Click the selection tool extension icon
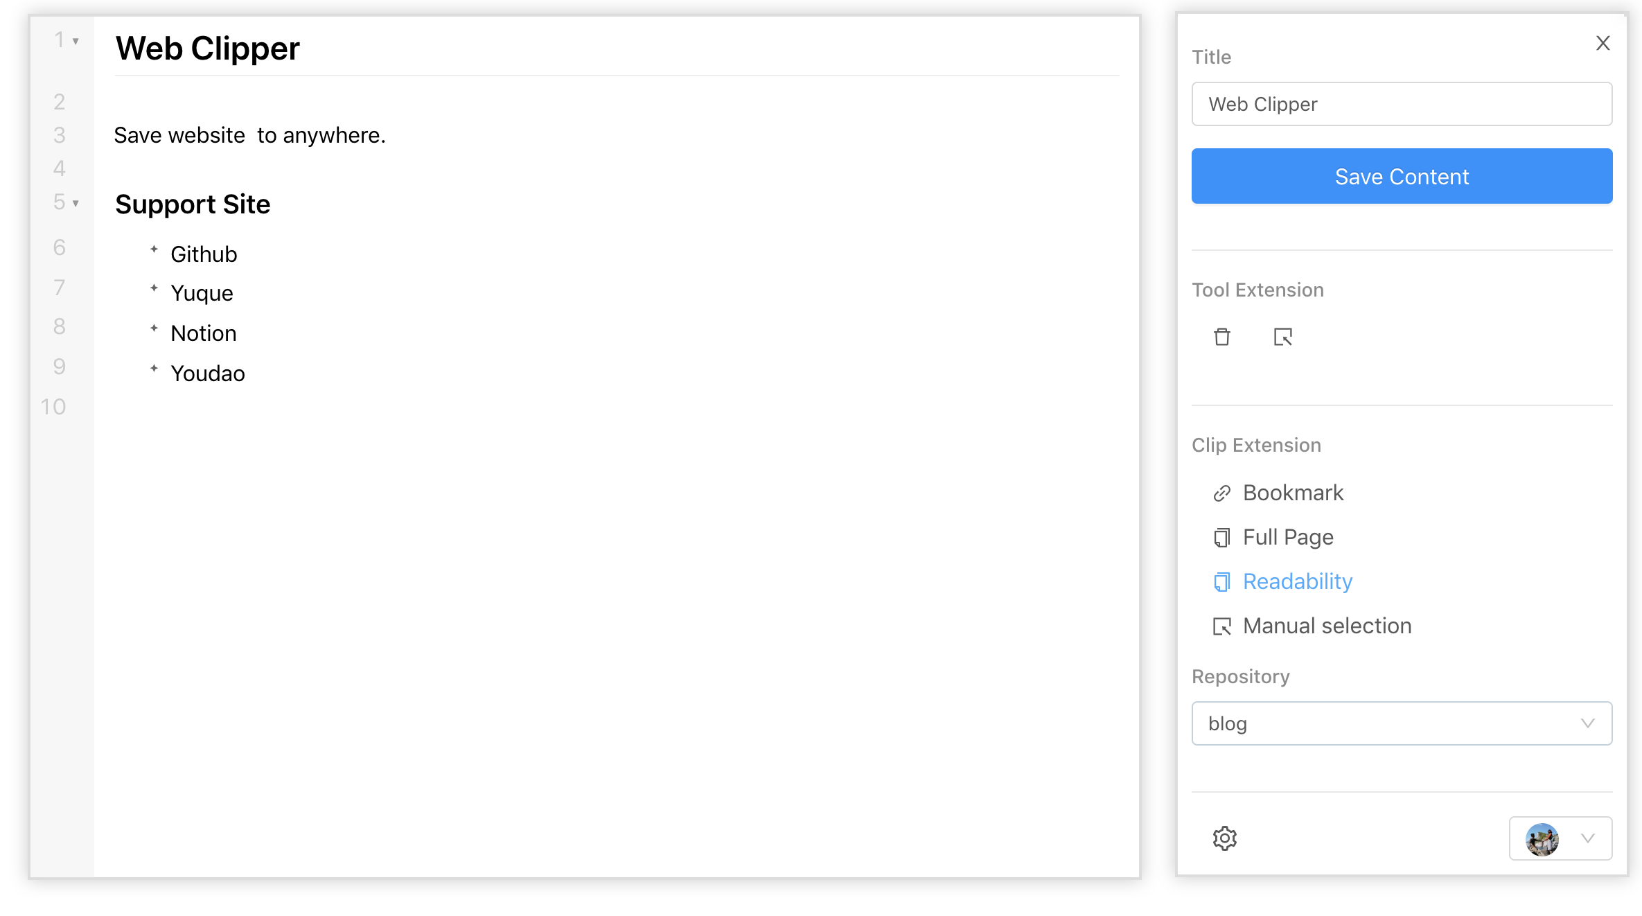The width and height of the screenshot is (1642, 916). pos(1282,337)
